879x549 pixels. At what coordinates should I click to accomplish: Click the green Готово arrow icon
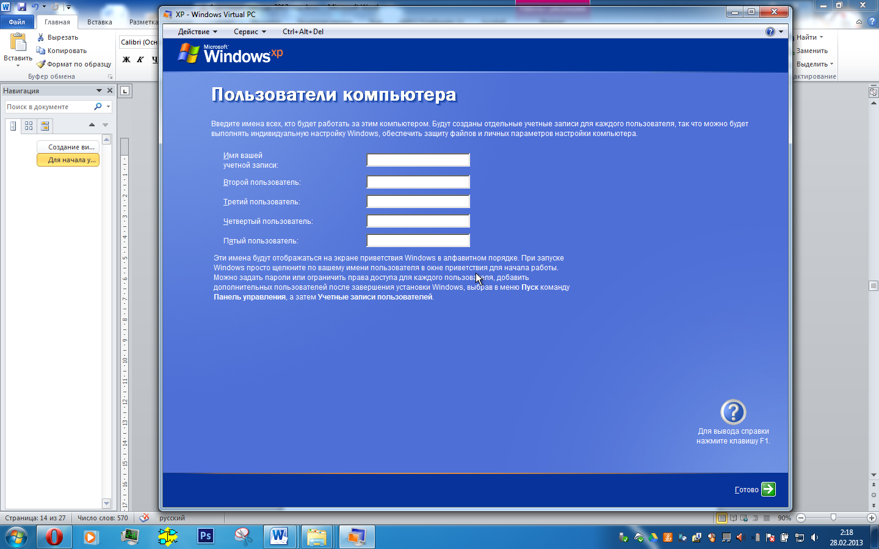(769, 489)
